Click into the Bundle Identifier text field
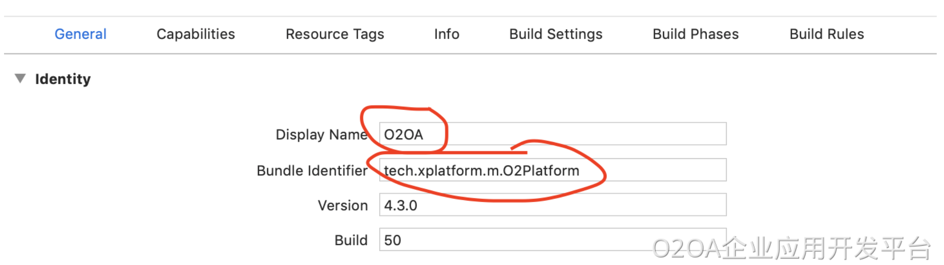Screen dimensions: 944x265 [x=646, y=170]
